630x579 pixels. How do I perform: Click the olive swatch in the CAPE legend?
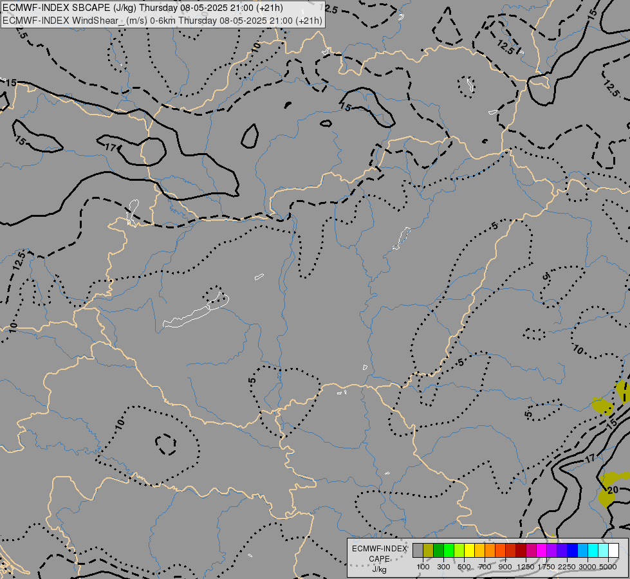coord(429,551)
